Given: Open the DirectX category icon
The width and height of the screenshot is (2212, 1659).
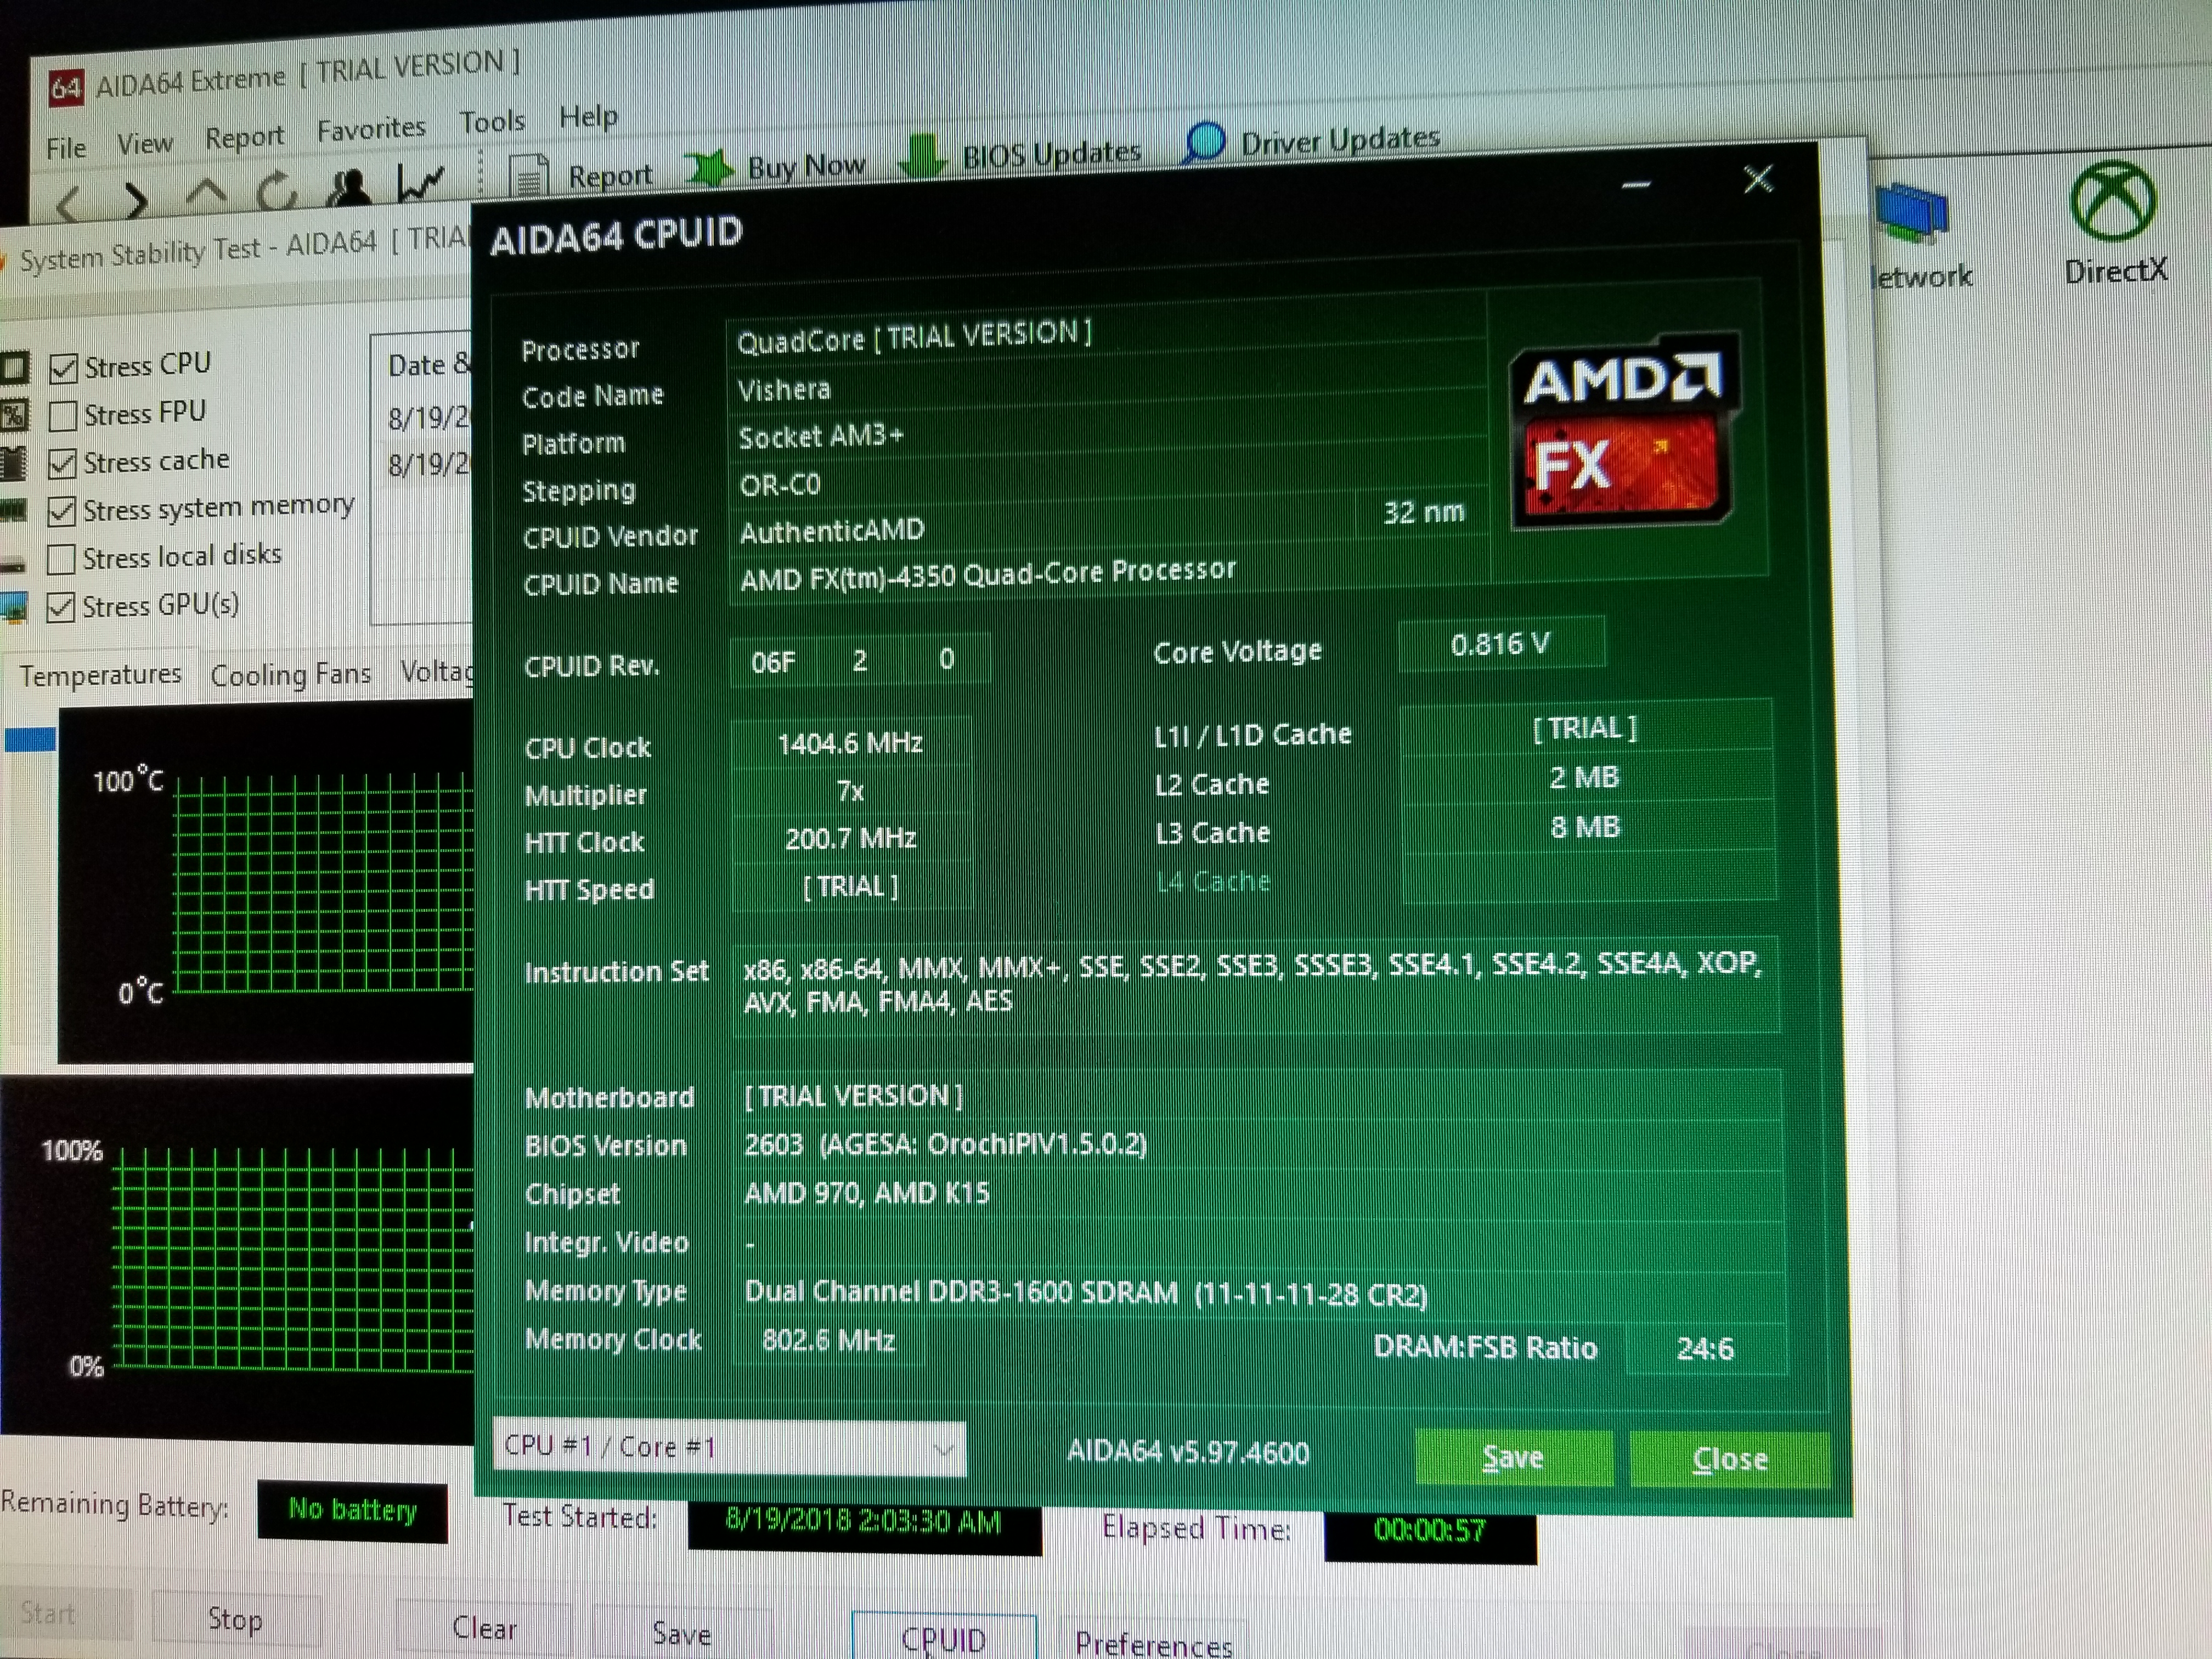Looking at the screenshot, I should tap(2114, 224).
